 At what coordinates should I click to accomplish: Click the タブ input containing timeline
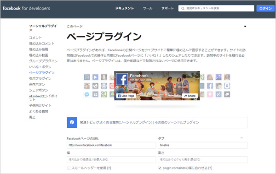pyautogui.click(x=202, y=145)
